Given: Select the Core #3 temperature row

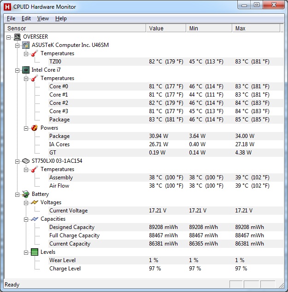Looking at the screenshot, I should click(166, 111).
